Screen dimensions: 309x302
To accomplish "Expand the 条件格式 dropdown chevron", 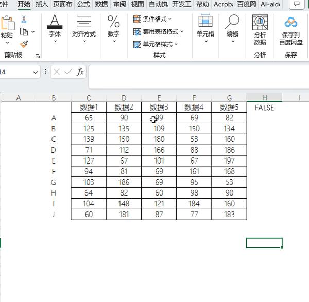I will (170, 19).
